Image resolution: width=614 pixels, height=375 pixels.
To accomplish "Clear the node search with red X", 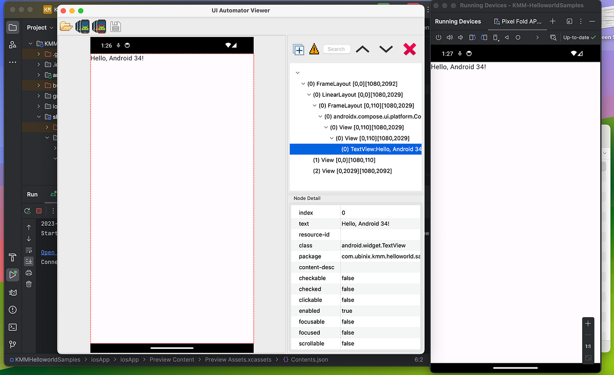I will pos(409,49).
